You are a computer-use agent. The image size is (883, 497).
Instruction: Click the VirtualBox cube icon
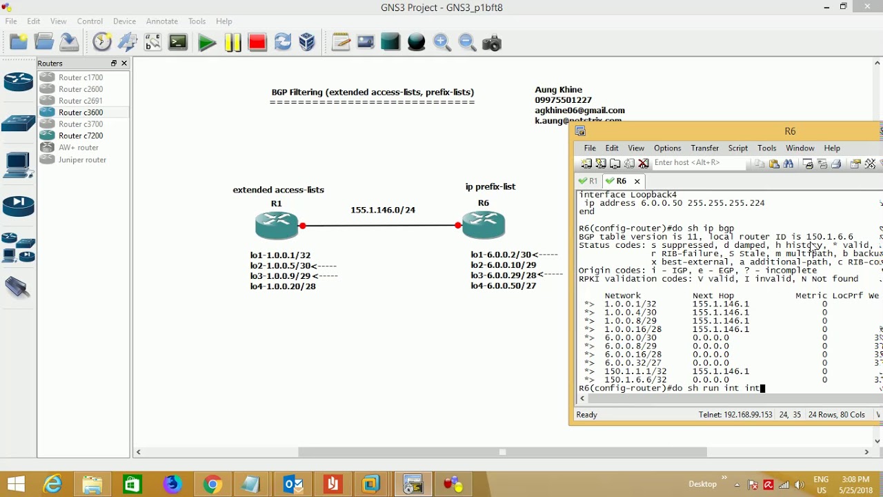[x=307, y=43]
